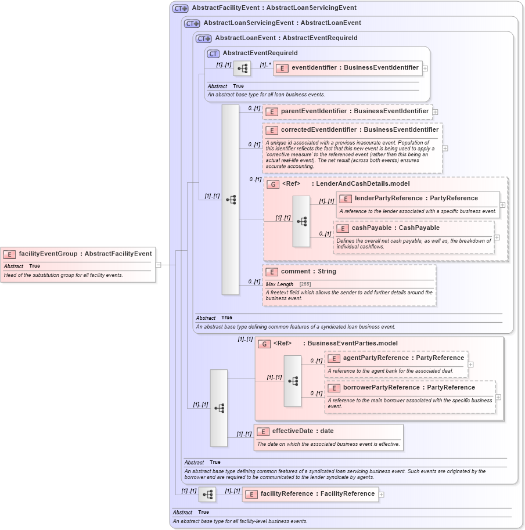The image size is (525, 530).
Task: Expand eventIdentifier using its plus button
Action: coord(426,68)
